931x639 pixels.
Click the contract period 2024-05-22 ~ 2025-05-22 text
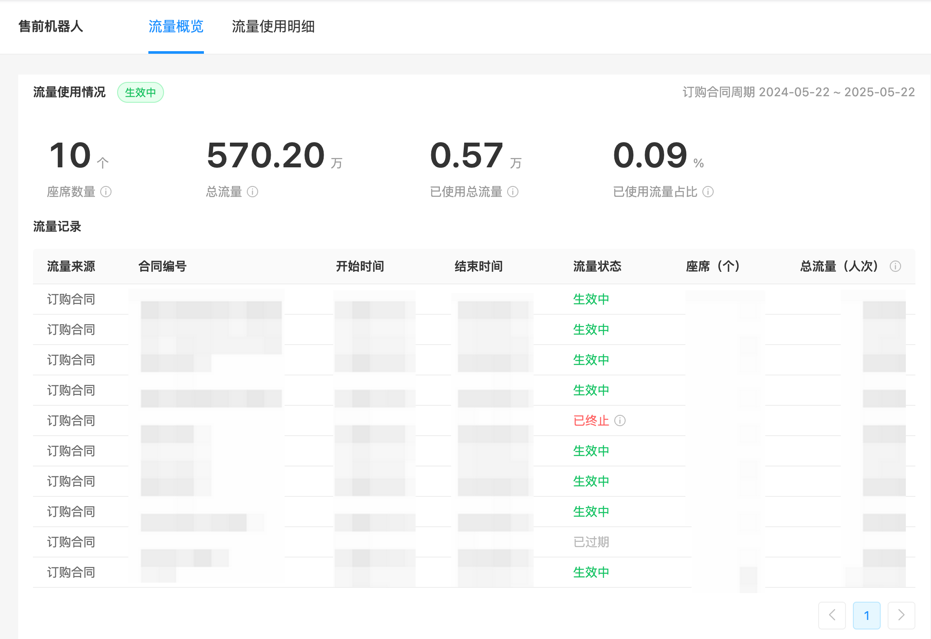pos(799,92)
